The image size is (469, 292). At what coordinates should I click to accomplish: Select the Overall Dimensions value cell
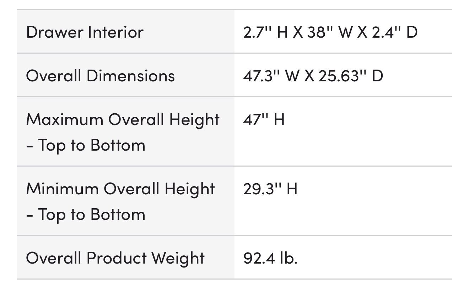click(313, 76)
